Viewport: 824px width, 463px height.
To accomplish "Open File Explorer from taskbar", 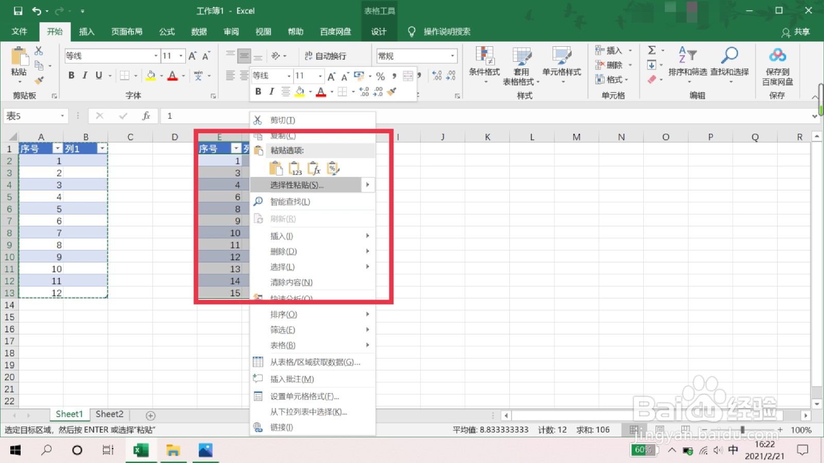I will pos(173,450).
